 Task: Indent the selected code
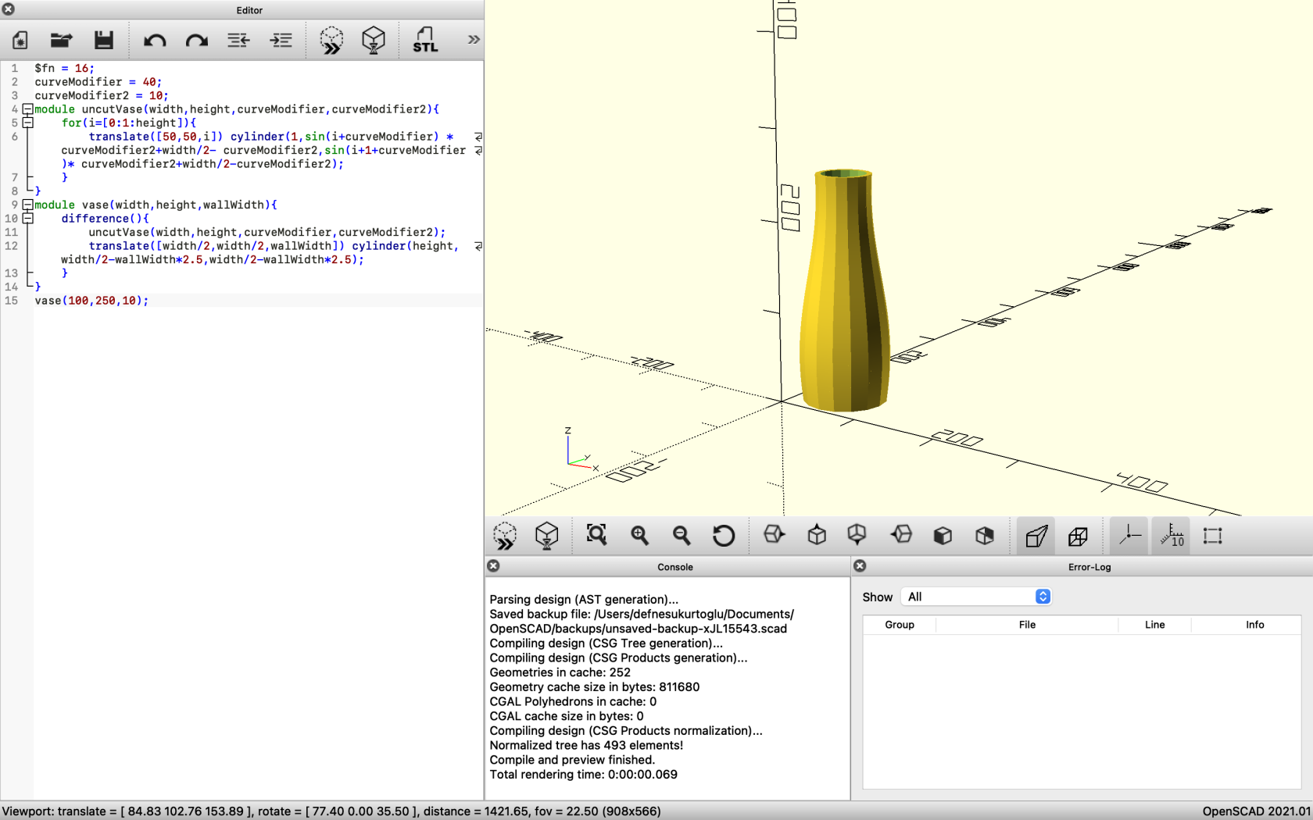click(x=281, y=40)
